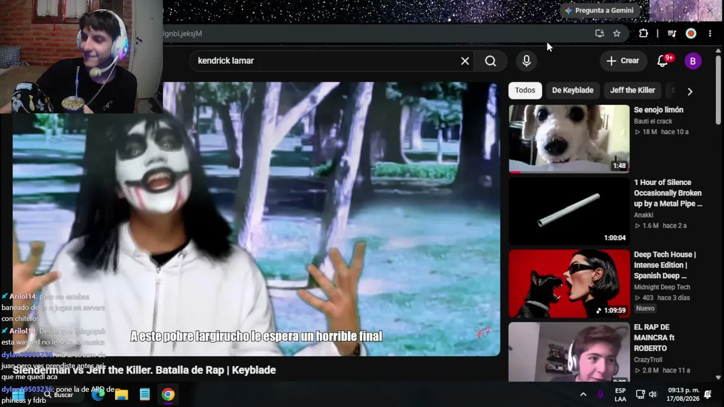Open the channel 'Anakki'
This screenshot has height=407, width=724.
tap(644, 215)
